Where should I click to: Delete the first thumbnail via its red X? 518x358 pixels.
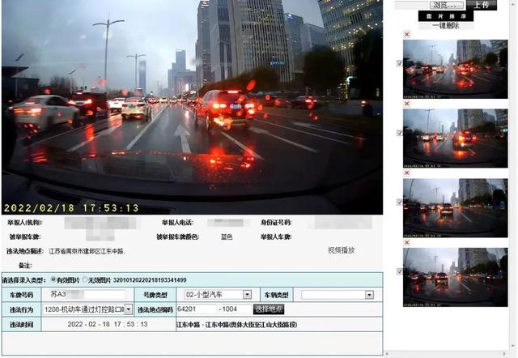click(x=407, y=34)
